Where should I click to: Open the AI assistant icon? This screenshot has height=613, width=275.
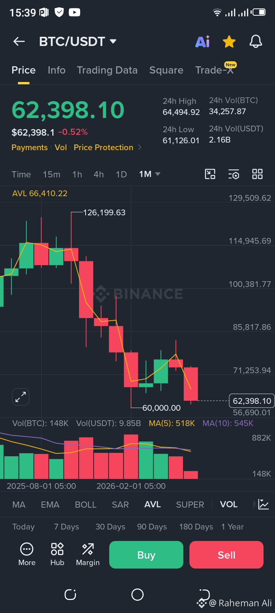pos(202,41)
